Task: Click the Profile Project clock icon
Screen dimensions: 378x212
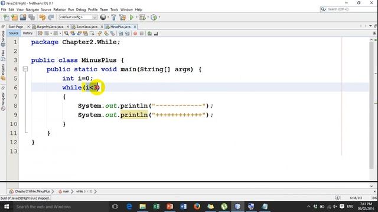Action: click(x=154, y=17)
